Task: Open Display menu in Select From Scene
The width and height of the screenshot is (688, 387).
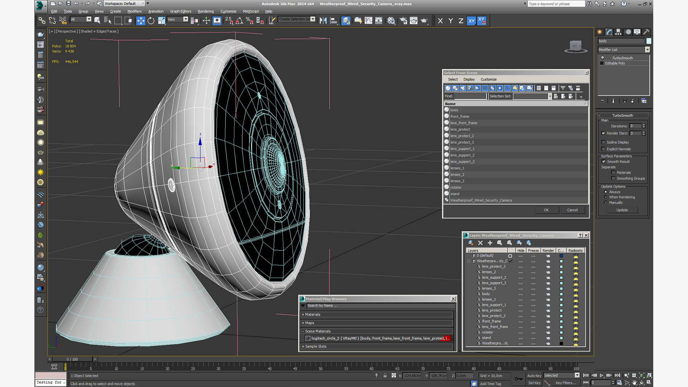Action: [469, 80]
